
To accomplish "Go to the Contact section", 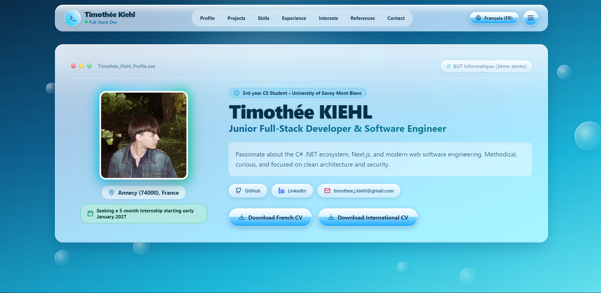I will [396, 18].
